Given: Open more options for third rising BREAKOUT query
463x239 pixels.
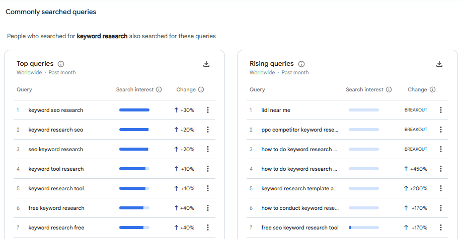Looking at the screenshot, I should (x=441, y=149).
